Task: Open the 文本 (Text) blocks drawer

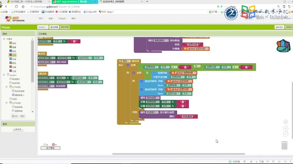Action: point(13,55)
